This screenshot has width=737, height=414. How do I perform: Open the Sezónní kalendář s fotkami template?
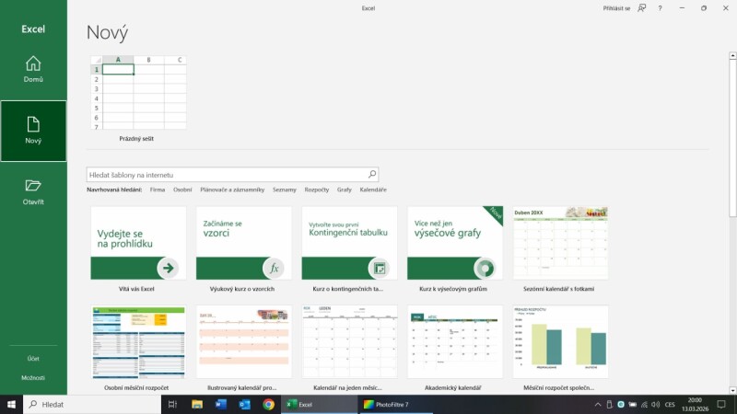pos(560,249)
